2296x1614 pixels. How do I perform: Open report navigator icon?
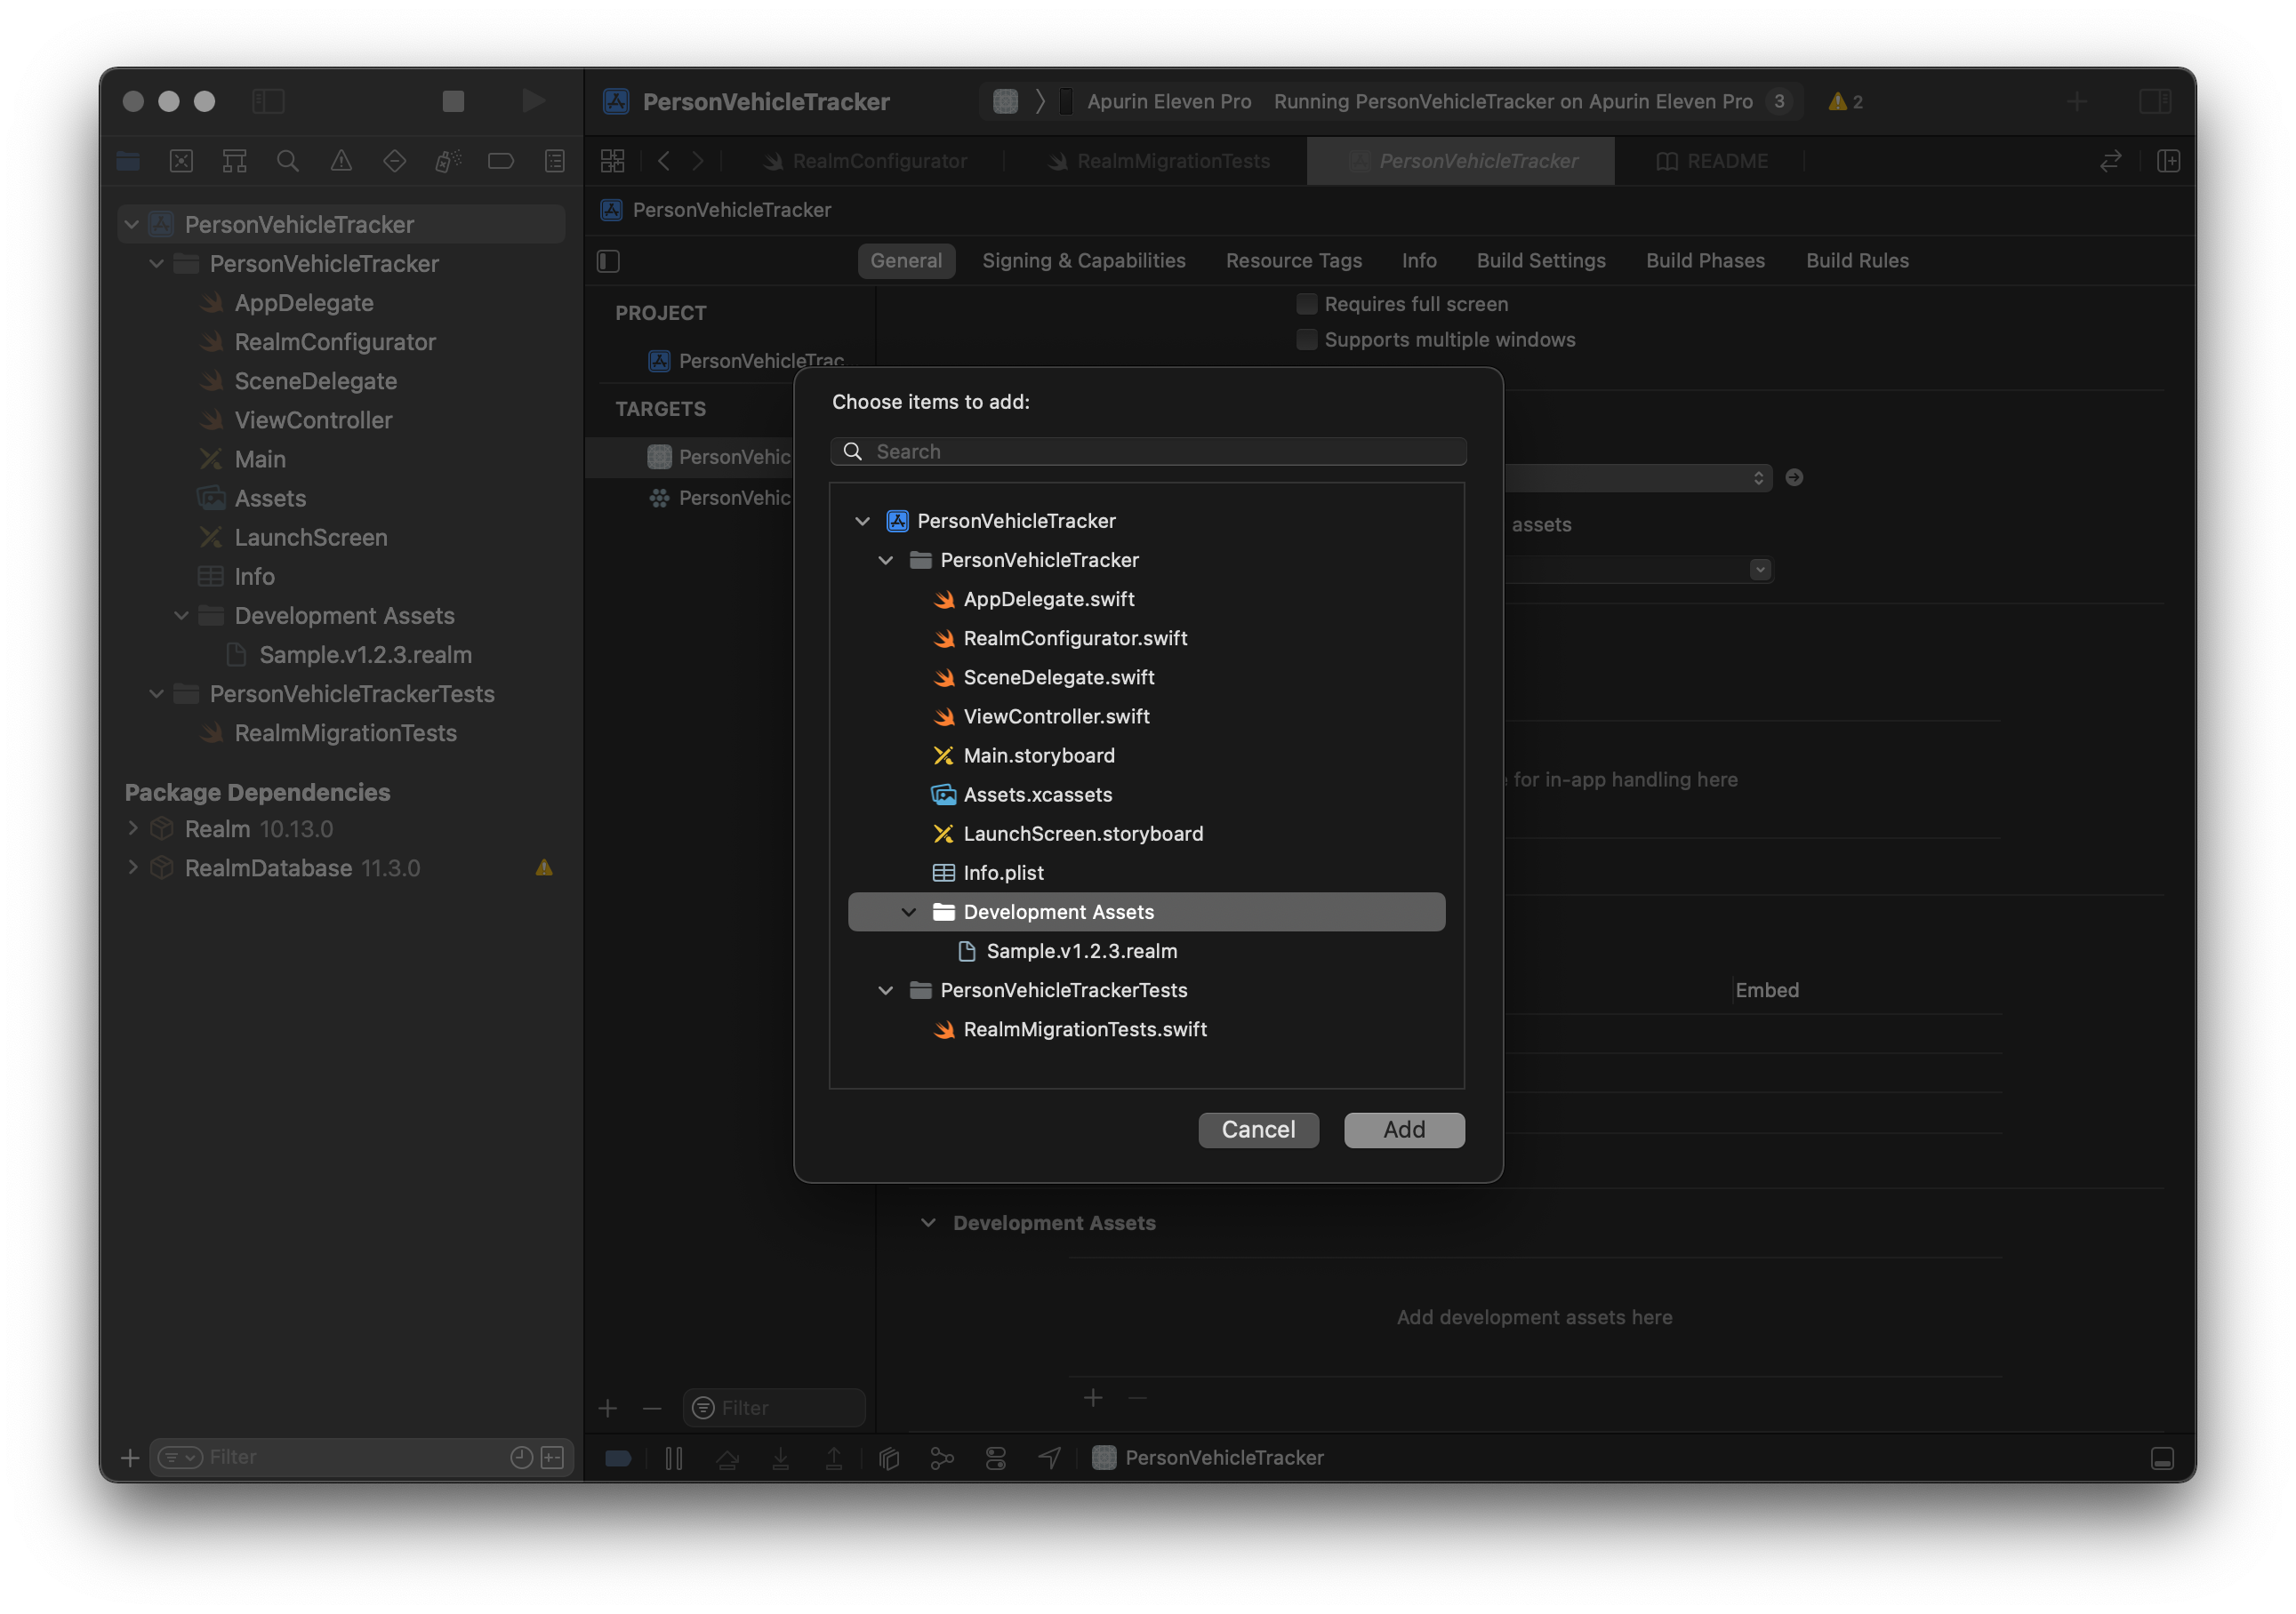point(554,161)
